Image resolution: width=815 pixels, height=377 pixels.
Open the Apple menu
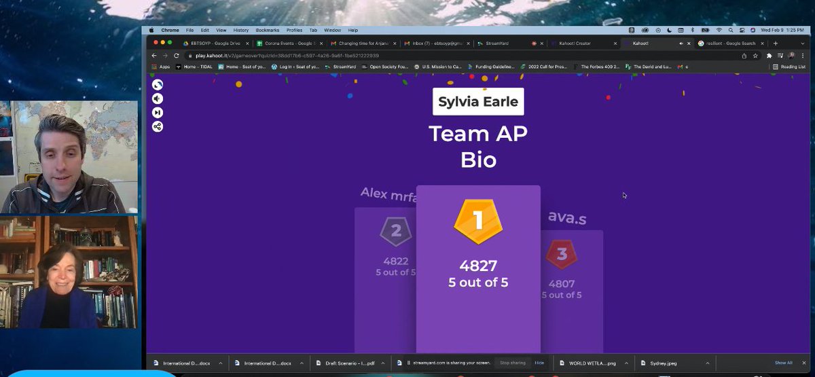pyautogui.click(x=152, y=31)
